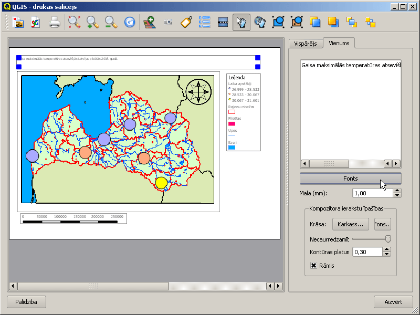Viewport: 420px width, 315px height.
Task: Click the pink Pilsētas legend swatch
Action: 232,124
